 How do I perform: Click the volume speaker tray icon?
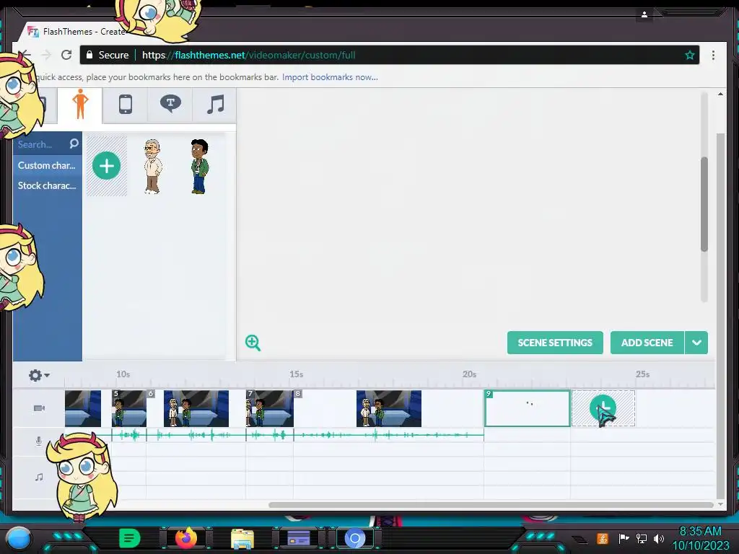coord(659,538)
